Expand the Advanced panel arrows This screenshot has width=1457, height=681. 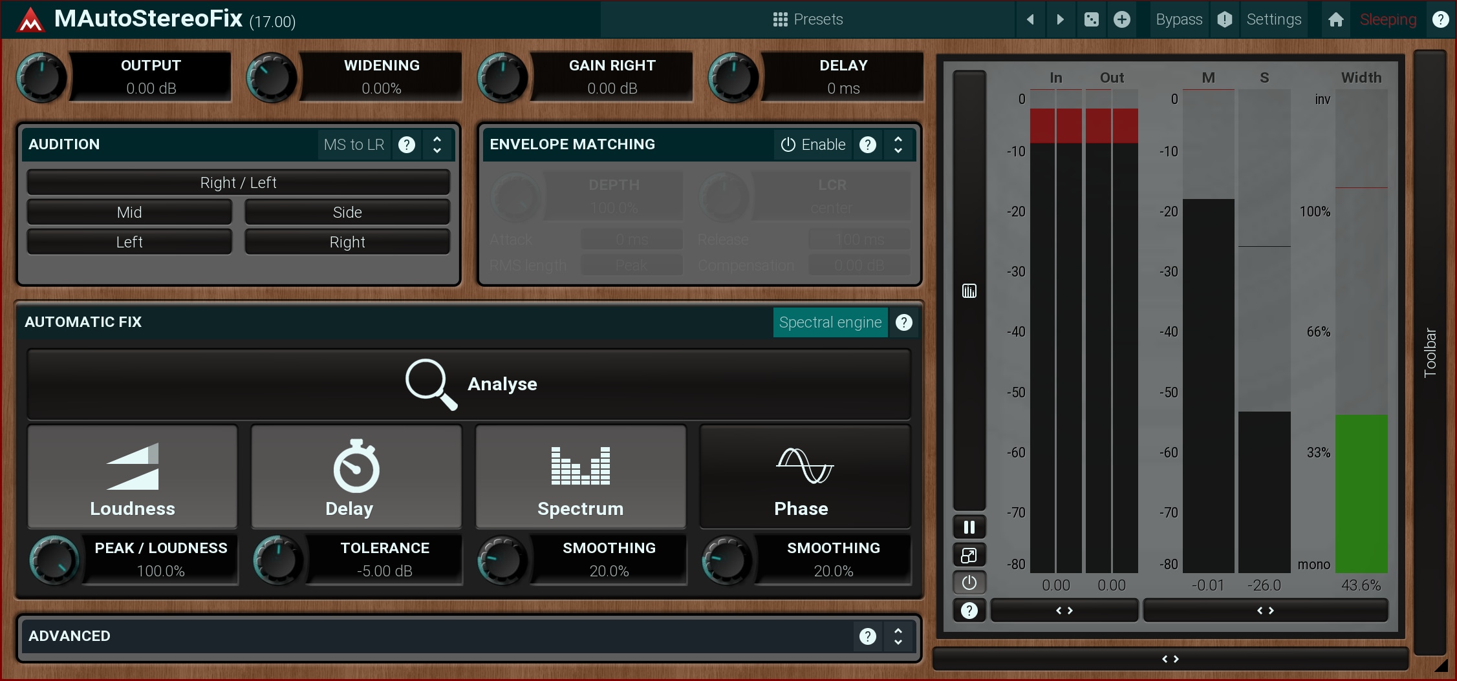click(898, 636)
